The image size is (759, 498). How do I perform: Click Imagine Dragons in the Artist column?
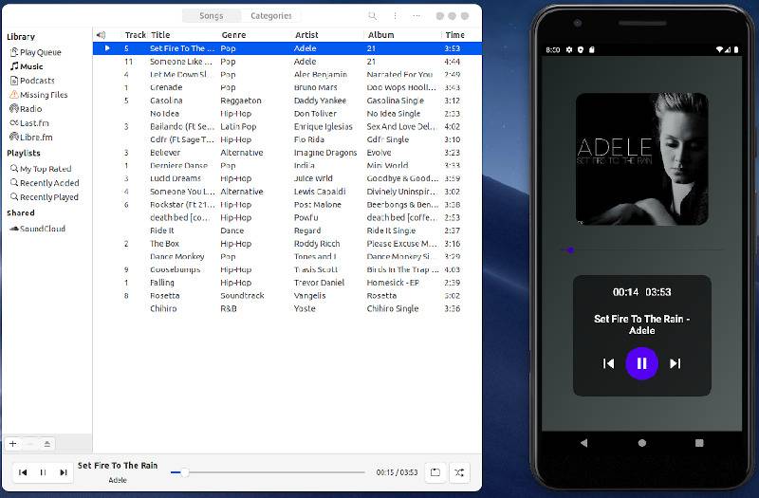coord(325,153)
